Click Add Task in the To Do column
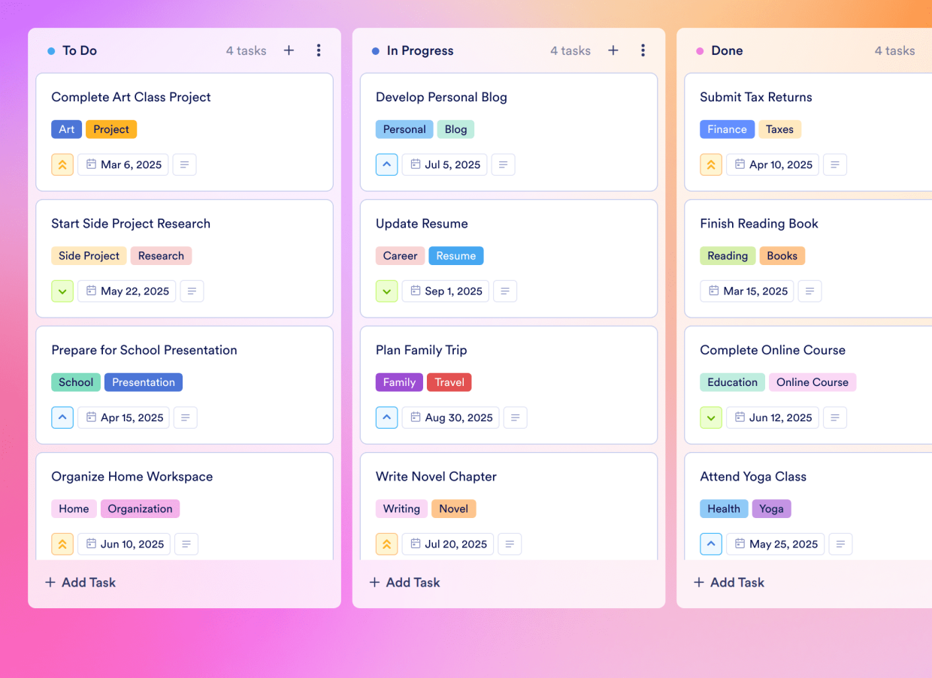Image resolution: width=932 pixels, height=678 pixels. click(x=80, y=582)
